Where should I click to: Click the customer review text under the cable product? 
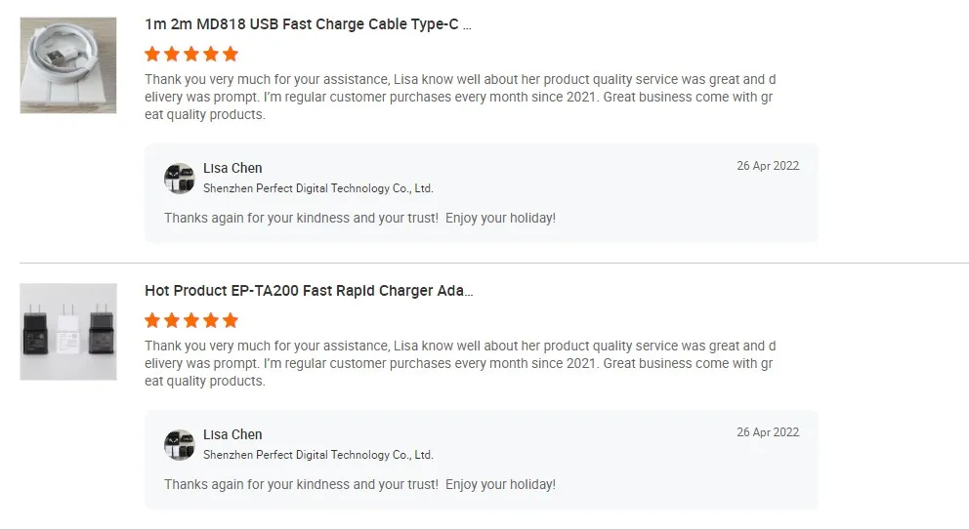point(459,97)
